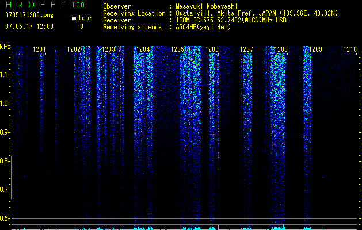Click the 1207 time marker
This screenshot has width=362, height=230.
(246, 49)
